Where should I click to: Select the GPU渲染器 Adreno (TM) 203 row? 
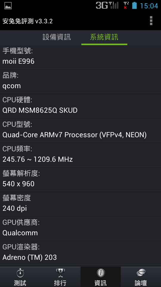80,253
